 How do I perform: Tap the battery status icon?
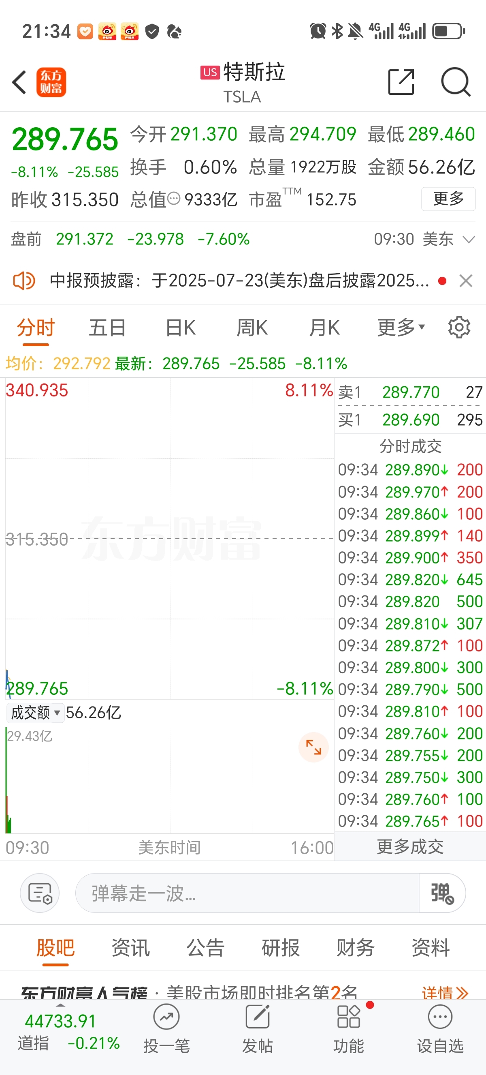click(x=448, y=31)
